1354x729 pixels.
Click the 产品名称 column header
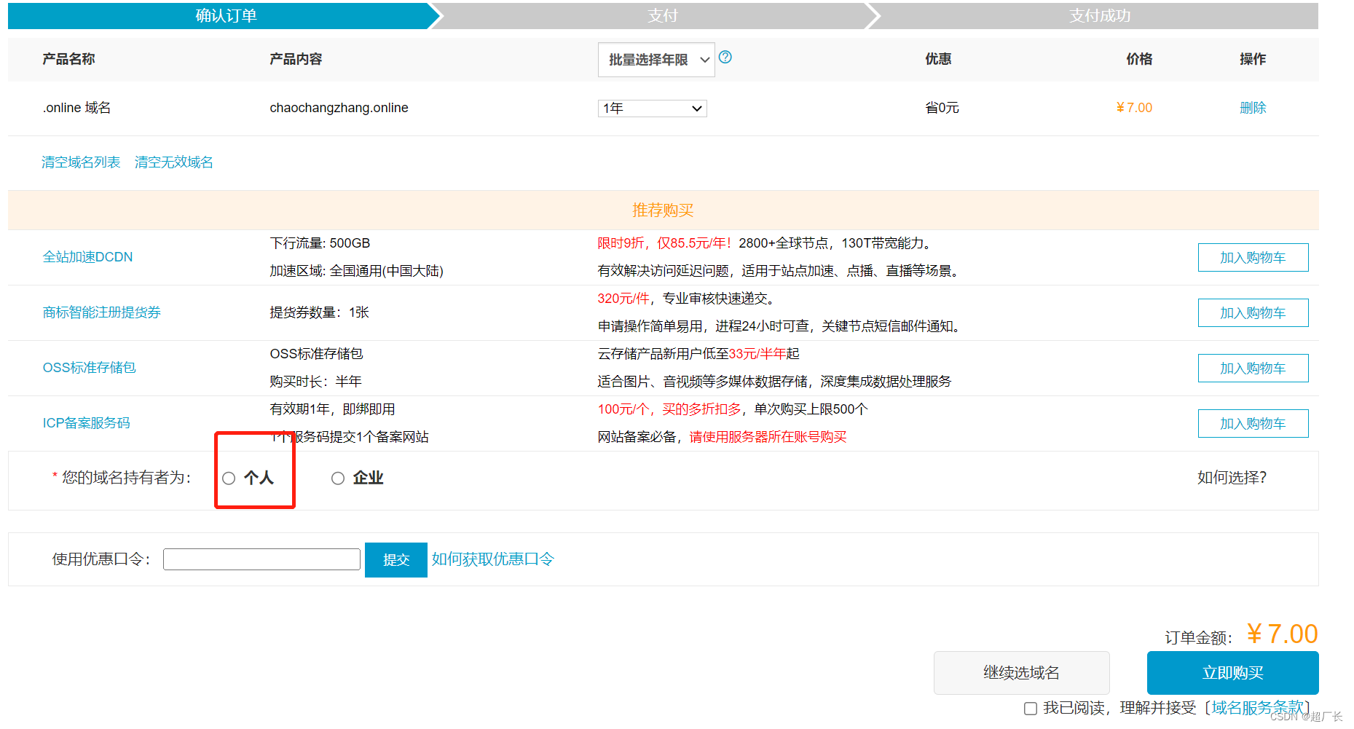pos(68,59)
